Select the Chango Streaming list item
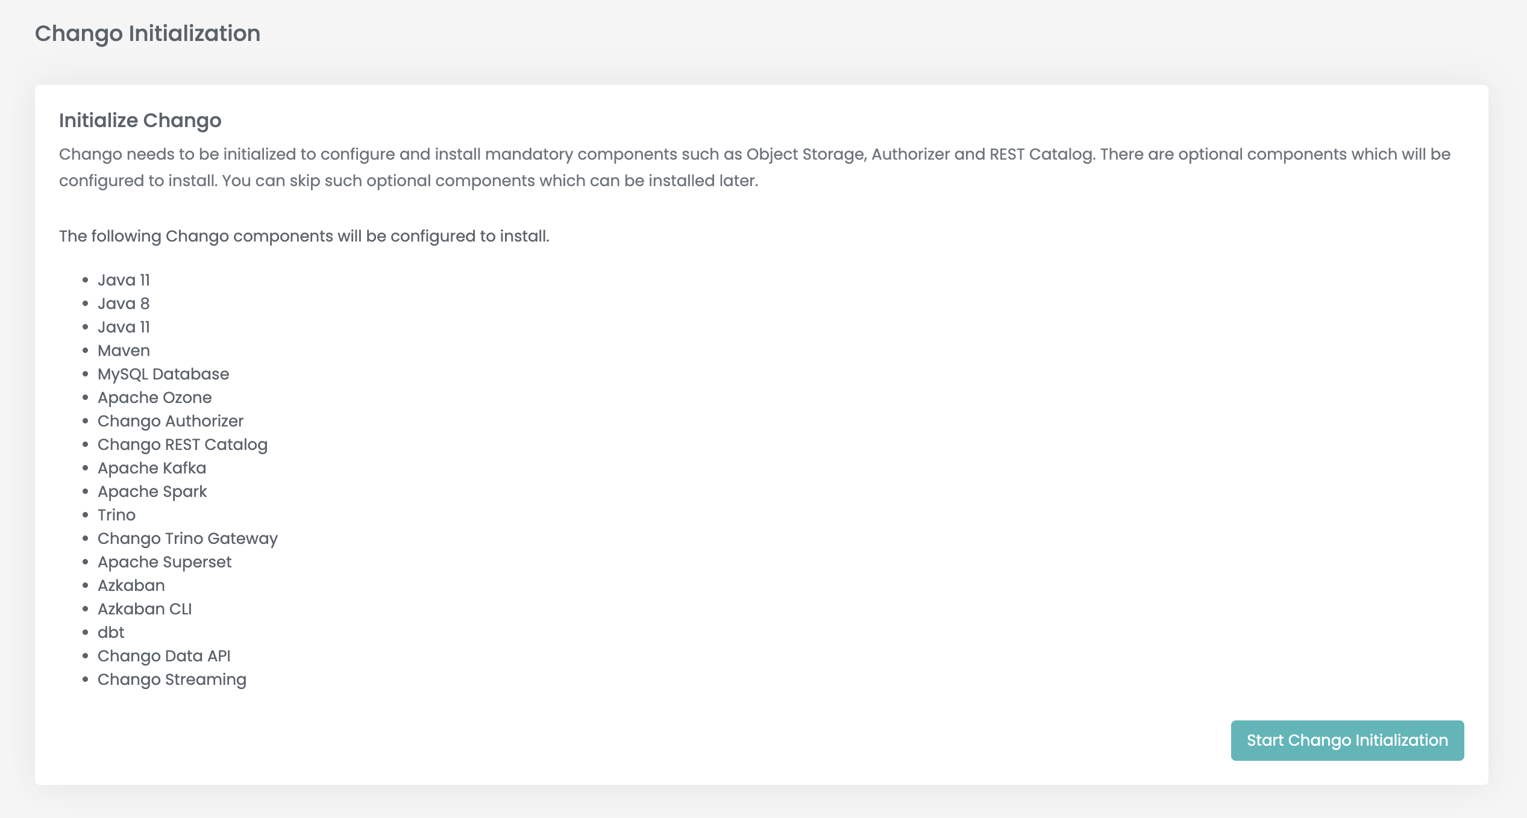The height and width of the screenshot is (818, 1527). coord(172,679)
